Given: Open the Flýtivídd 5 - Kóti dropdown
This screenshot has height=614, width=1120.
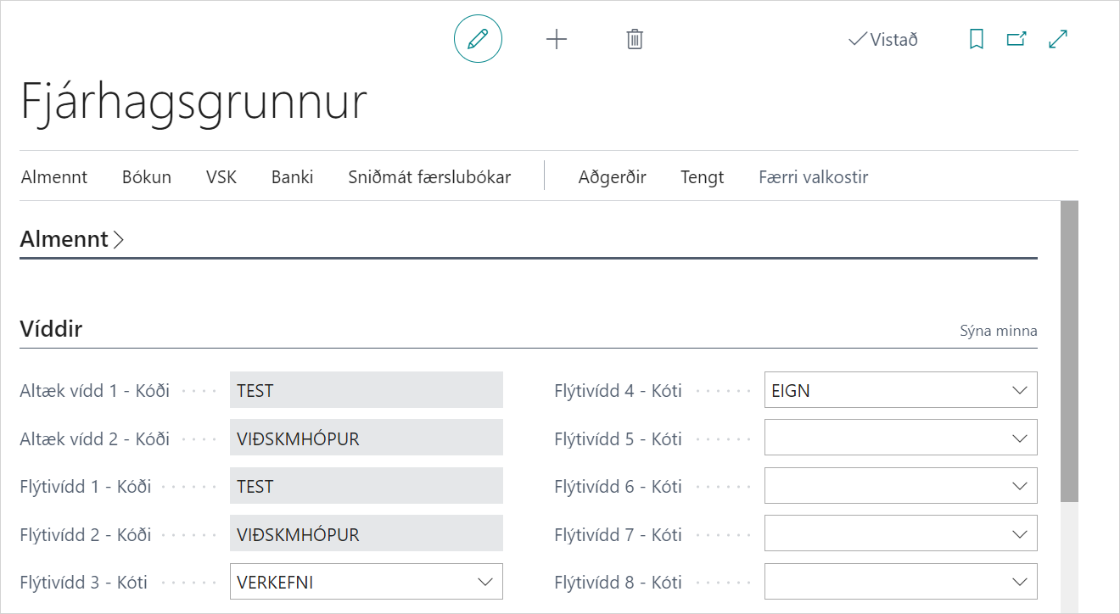Looking at the screenshot, I should click(1020, 438).
